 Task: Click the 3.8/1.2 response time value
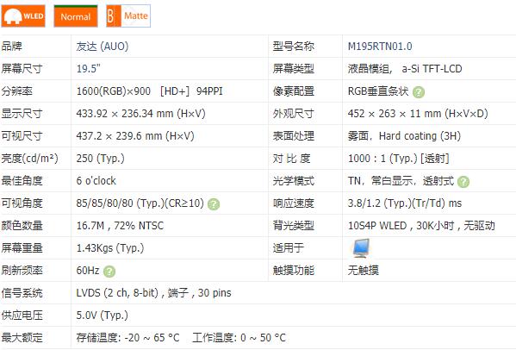point(405,203)
